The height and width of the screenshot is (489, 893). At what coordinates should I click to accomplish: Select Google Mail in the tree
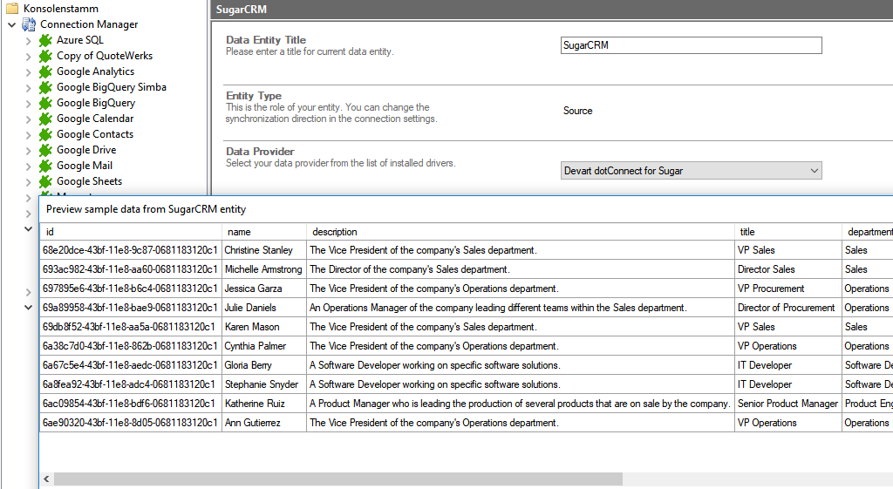[x=85, y=166]
